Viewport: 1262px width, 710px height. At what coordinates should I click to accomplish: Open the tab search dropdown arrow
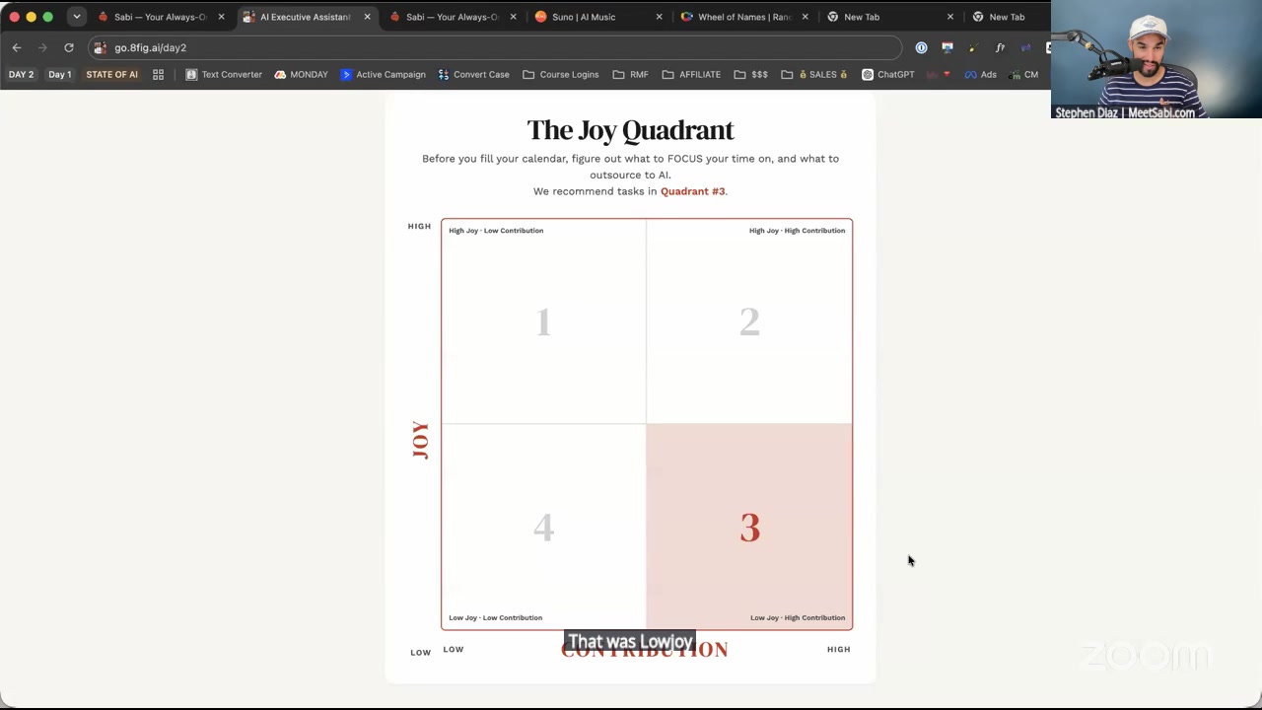(x=76, y=17)
